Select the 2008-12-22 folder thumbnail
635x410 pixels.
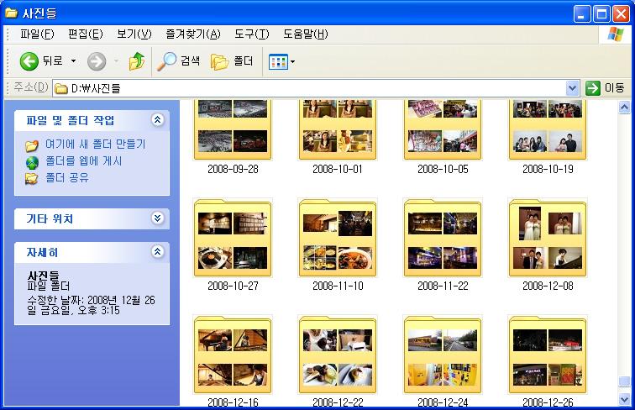[338, 355]
